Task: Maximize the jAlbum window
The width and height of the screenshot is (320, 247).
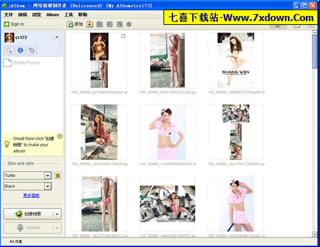Action: point(305,6)
